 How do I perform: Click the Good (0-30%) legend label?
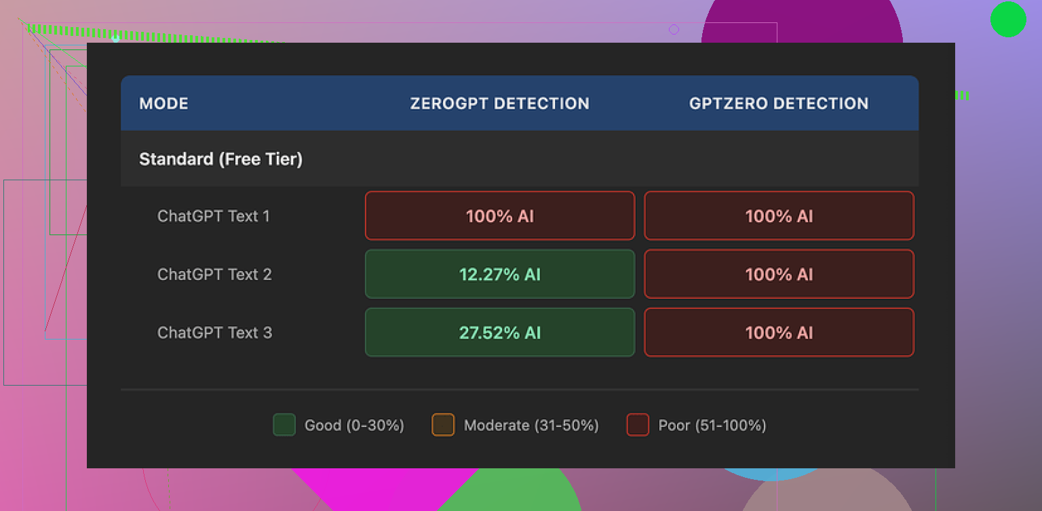354,426
